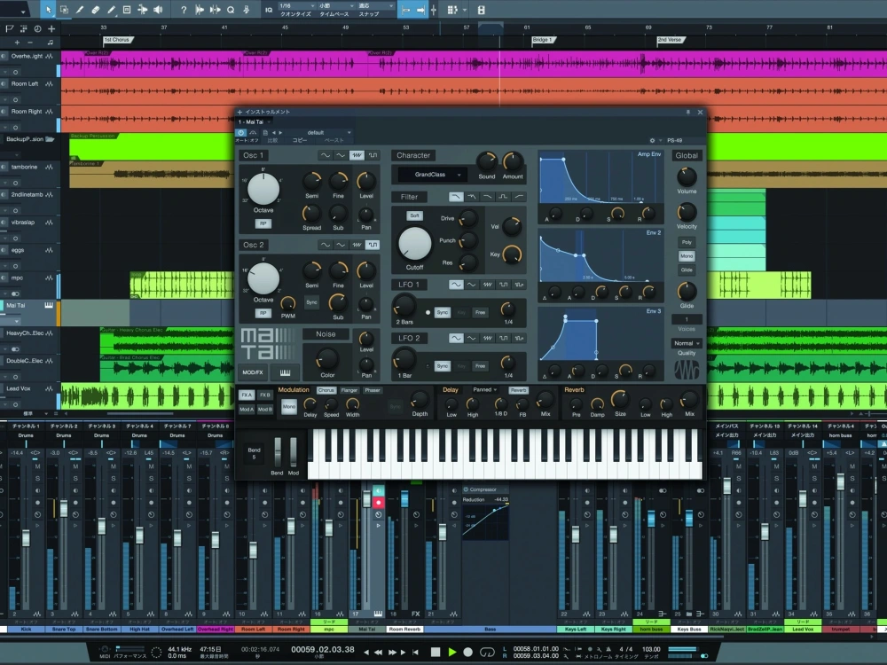Image resolution: width=887 pixels, height=665 pixels.
Task: Click the Bend wheel strip beside the keyboard
Action: 278,452
